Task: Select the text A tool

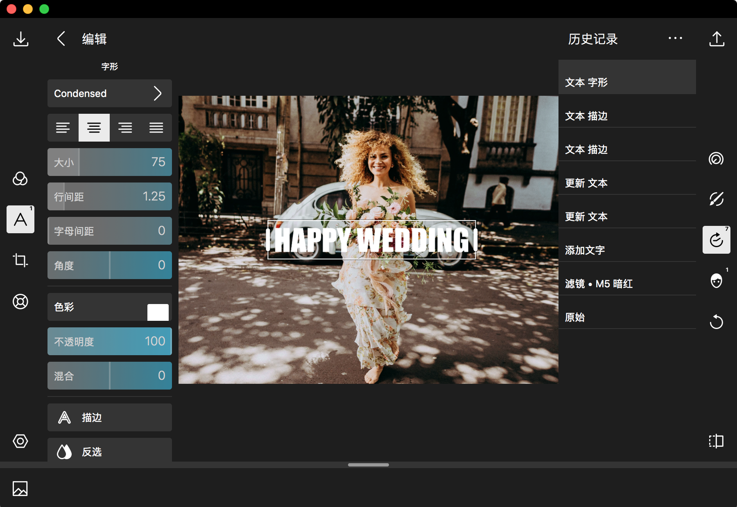Action: pyautogui.click(x=20, y=219)
